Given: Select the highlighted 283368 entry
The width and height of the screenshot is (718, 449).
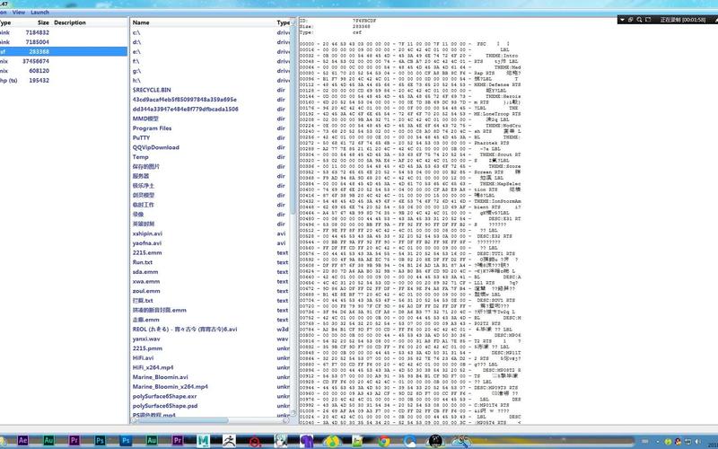Looking at the screenshot, I should tap(64, 52).
